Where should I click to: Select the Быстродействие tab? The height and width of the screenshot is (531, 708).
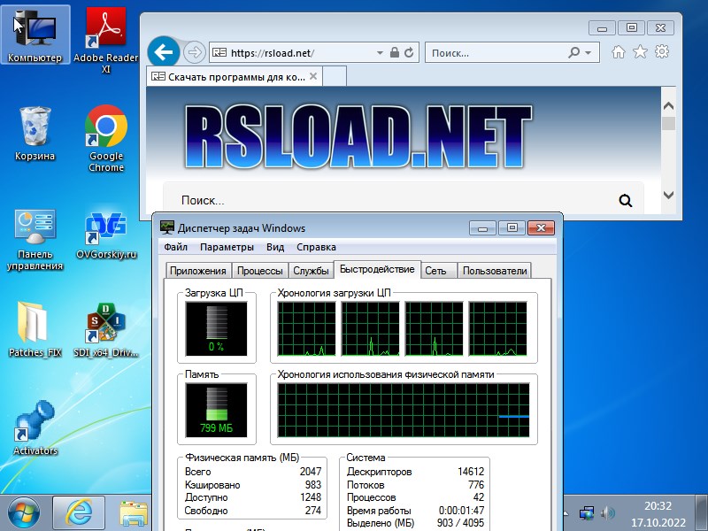(x=377, y=269)
